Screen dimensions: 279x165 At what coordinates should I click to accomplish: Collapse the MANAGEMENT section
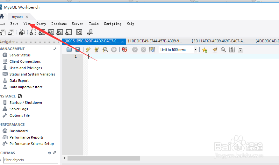click(55, 49)
